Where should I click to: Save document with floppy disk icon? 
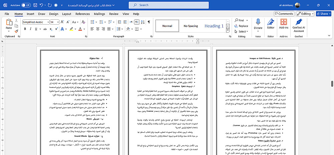(35, 5)
